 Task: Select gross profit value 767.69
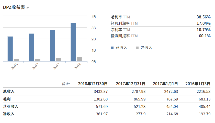(x=172, y=99)
